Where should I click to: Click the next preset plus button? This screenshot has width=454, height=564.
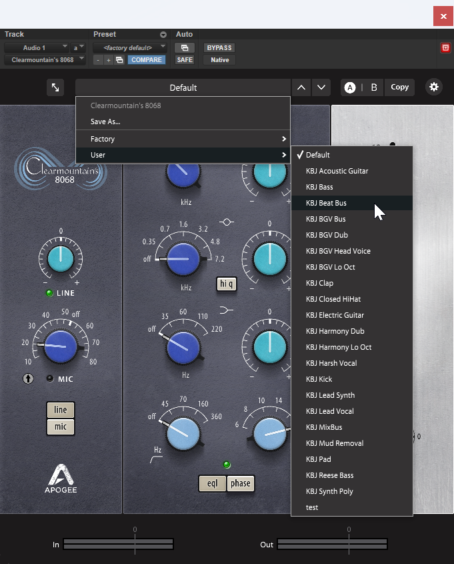109,60
